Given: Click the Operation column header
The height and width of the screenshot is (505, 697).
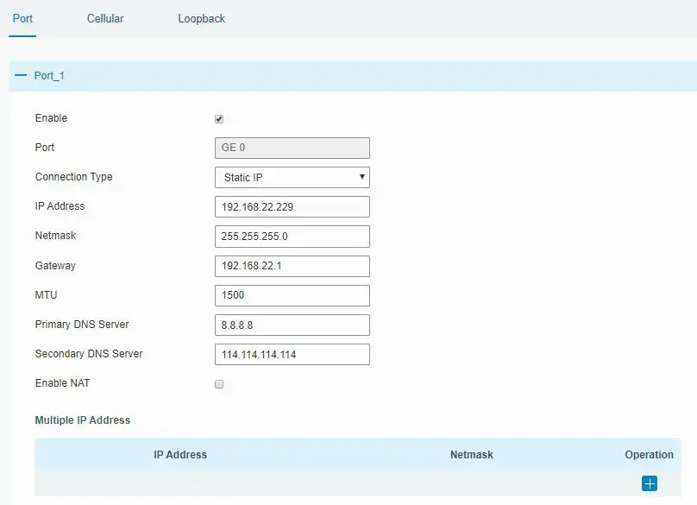Looking at the screenshot, I should 650,454.
